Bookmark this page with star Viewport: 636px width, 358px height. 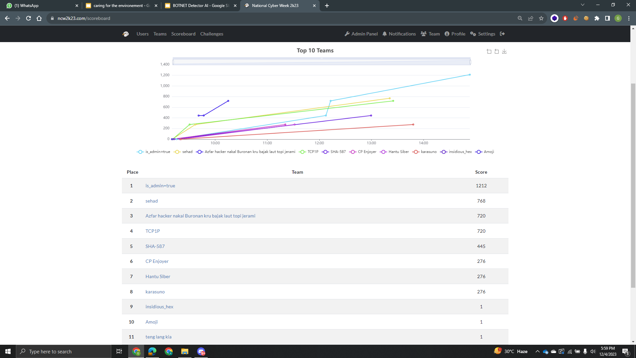[x=541, y=18]
